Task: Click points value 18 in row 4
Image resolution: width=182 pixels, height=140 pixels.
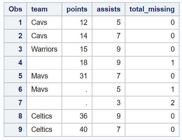Action: pos(77,63)
